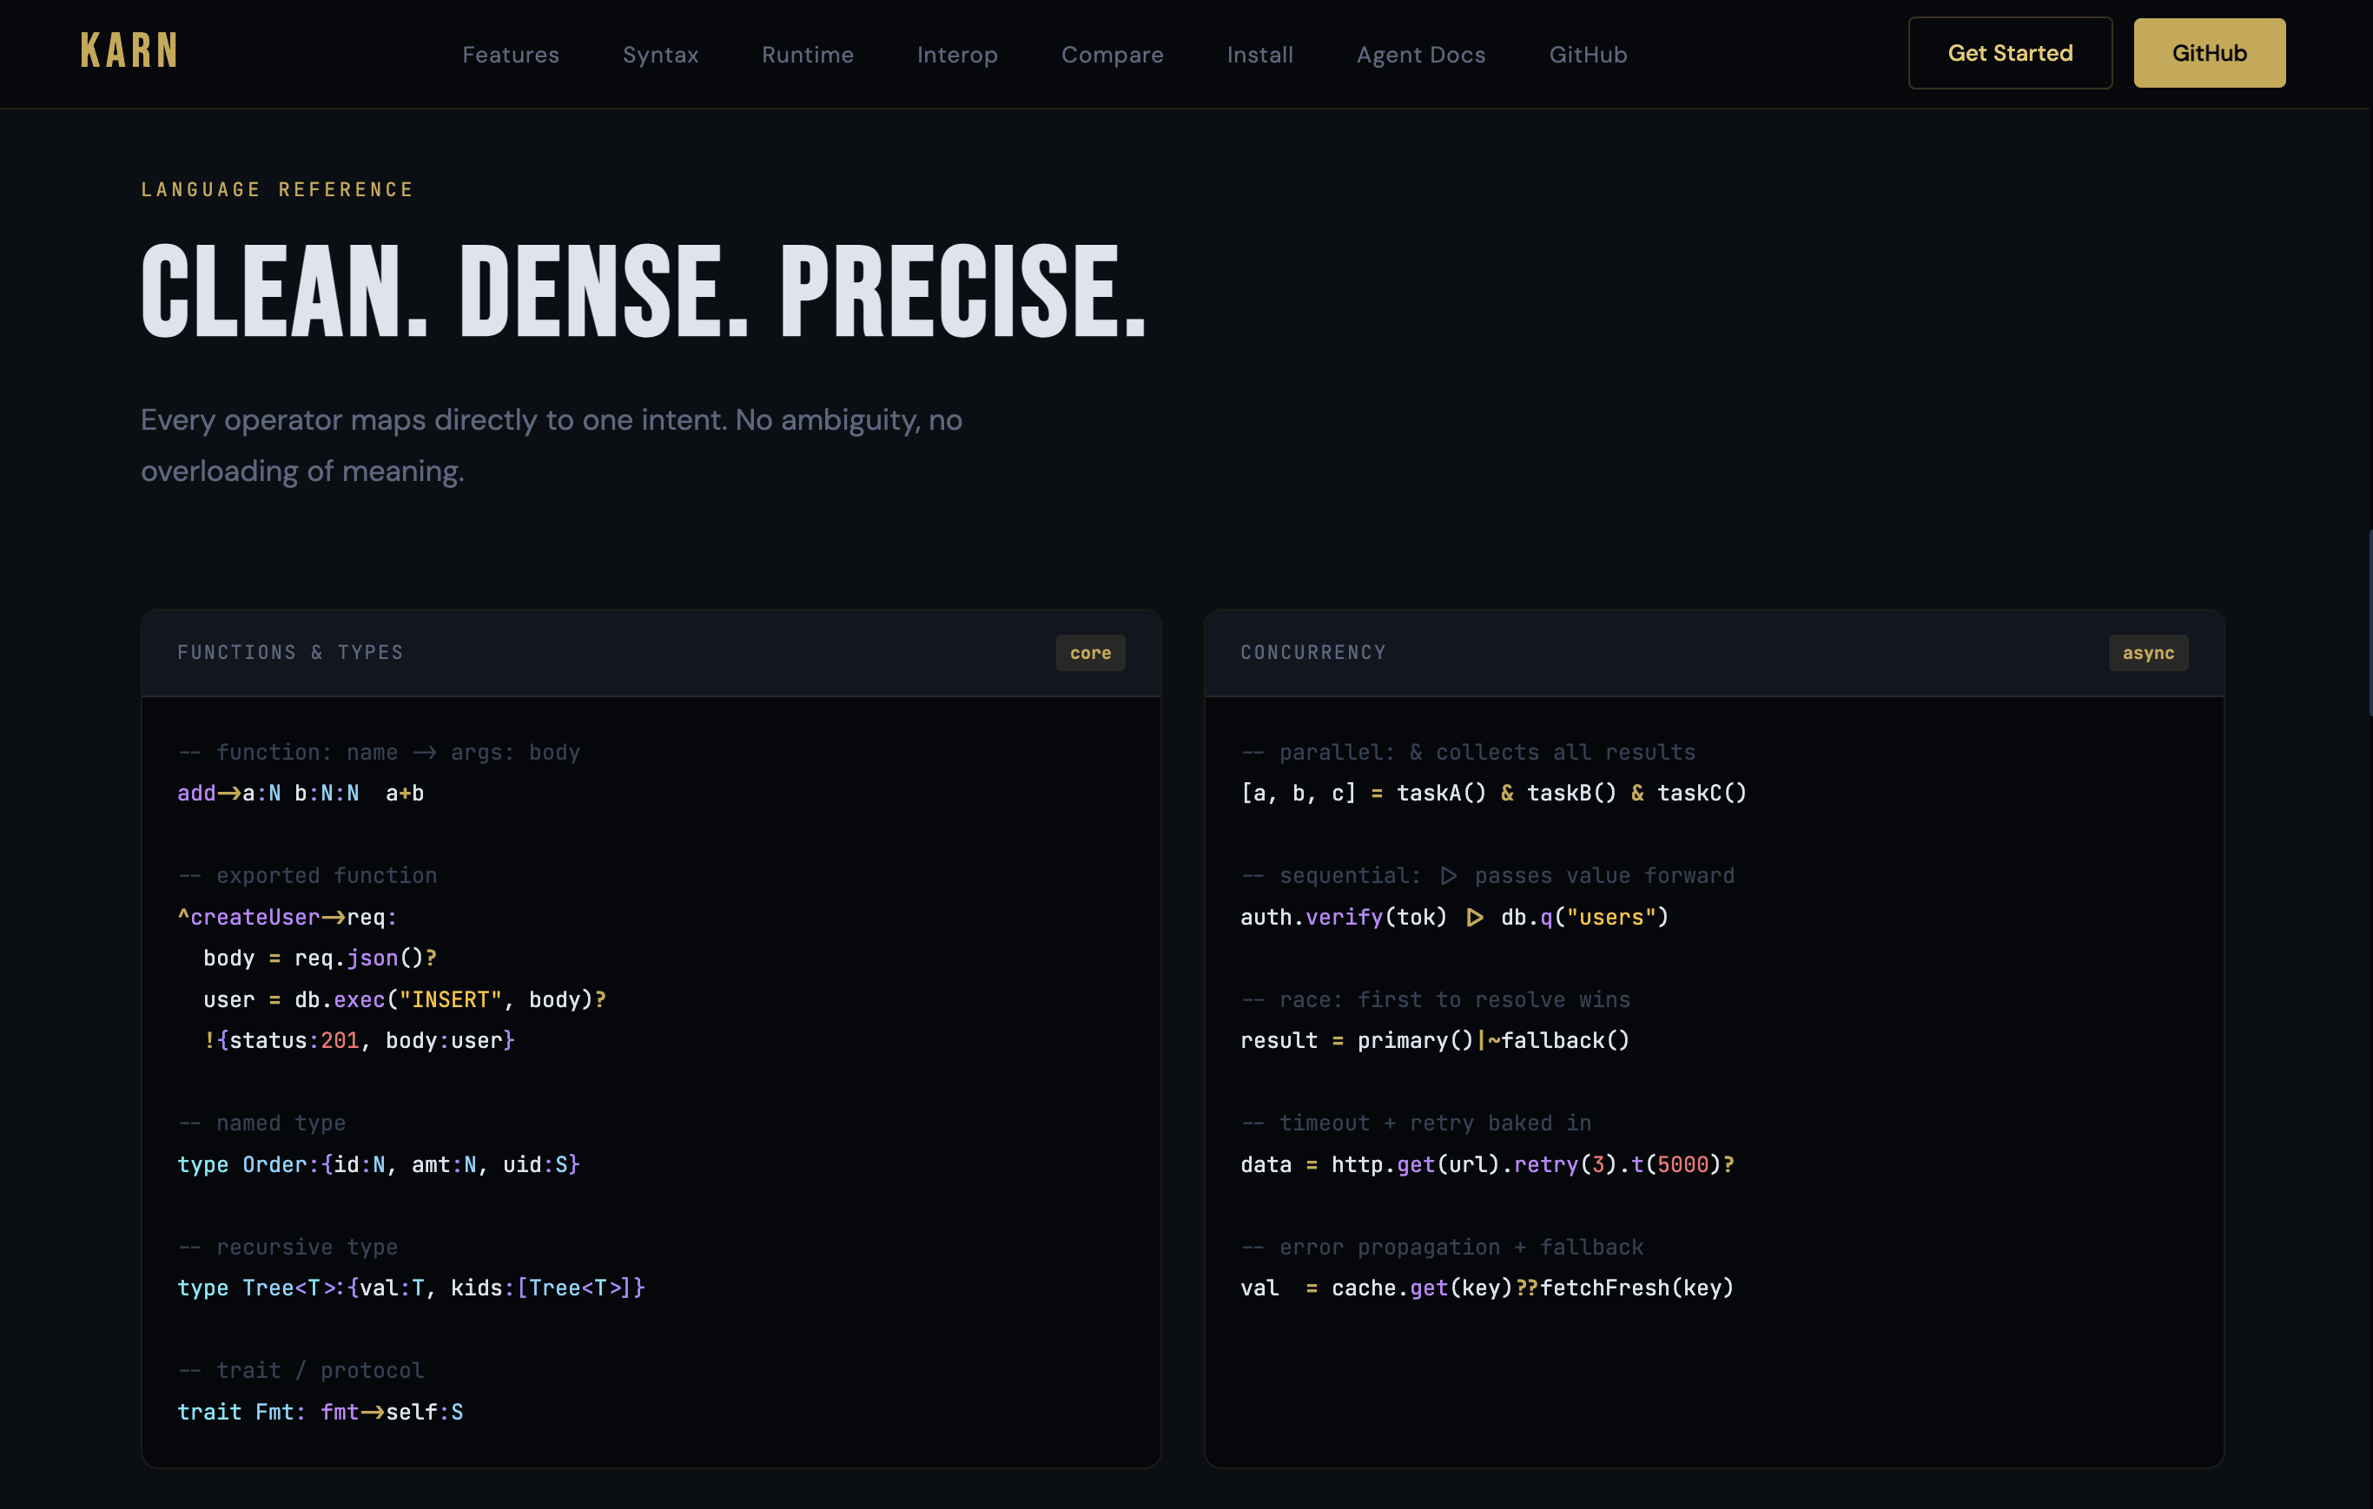Open the Runtime nav link
Viewport: 2373px width, 1509px height.
pyautogui.click(x=807, y=56)
